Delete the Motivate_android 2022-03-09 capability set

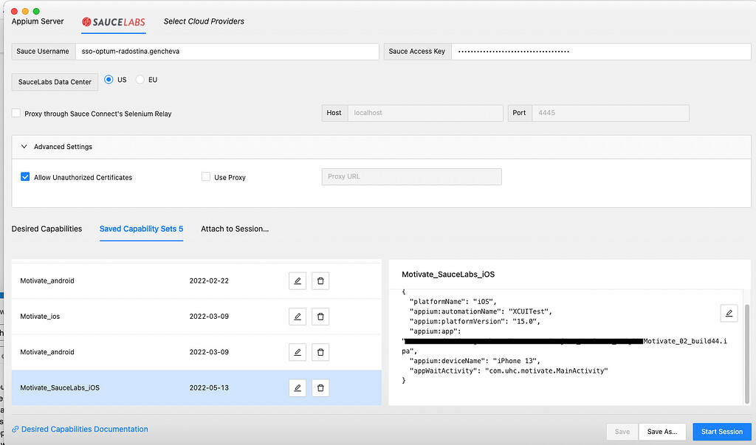320,352
